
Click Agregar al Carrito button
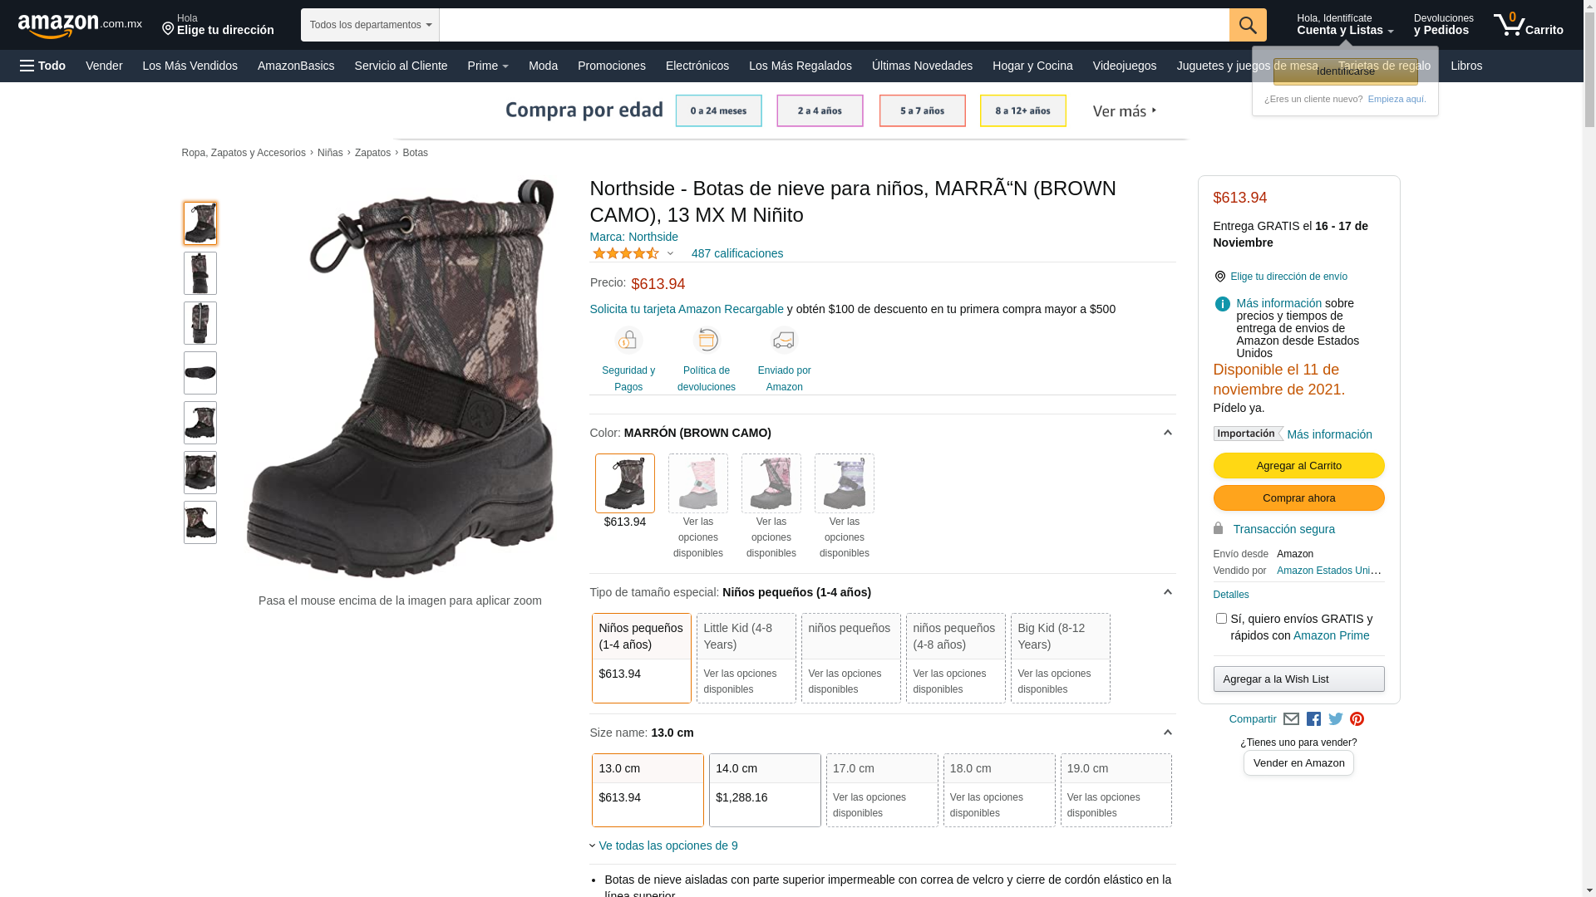click(1298, 466)
